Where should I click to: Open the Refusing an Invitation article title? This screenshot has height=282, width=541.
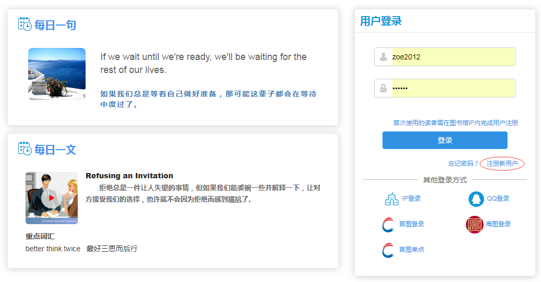click(x=129, y=176)
